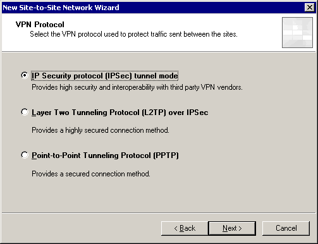Close the wizard using the X button
The width and height of the screenshot is (318, 244).
tap(309, 8)
